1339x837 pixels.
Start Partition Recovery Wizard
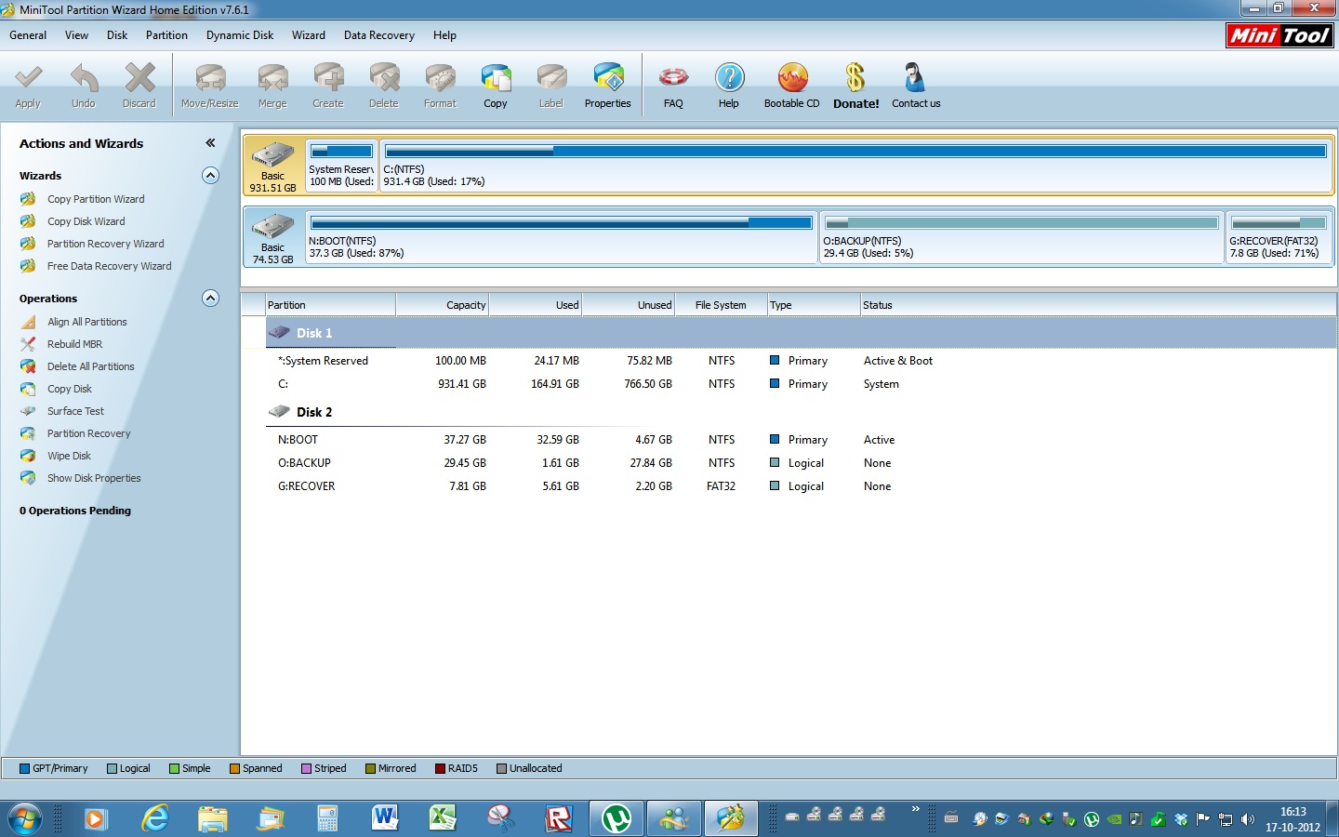click(105, 244)
